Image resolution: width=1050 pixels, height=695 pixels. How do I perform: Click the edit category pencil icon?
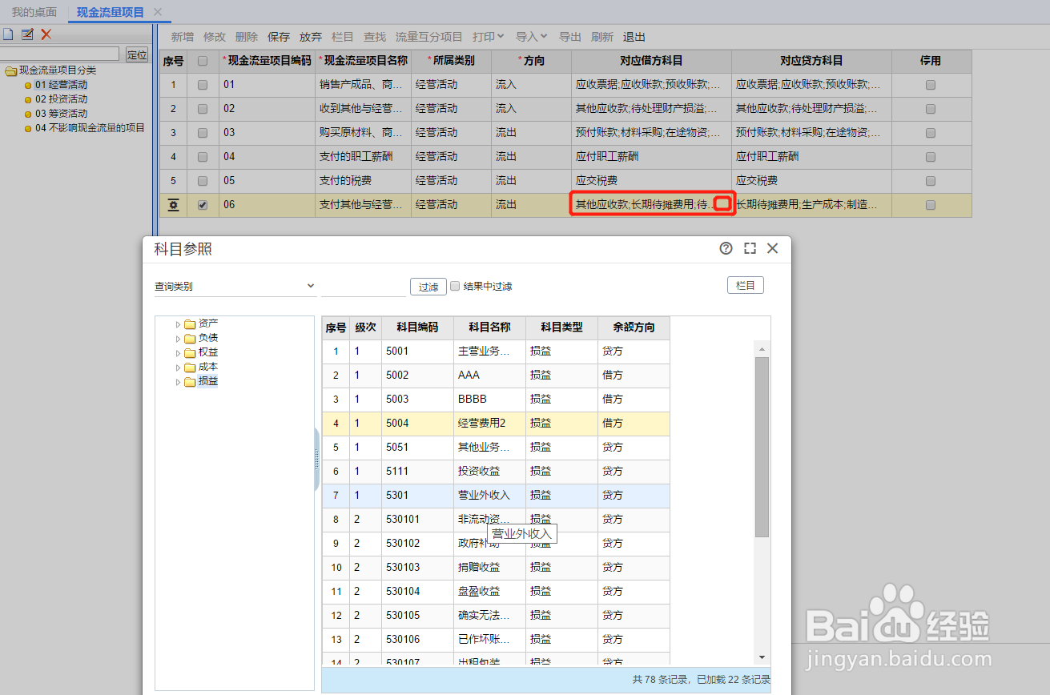(27, 34)
